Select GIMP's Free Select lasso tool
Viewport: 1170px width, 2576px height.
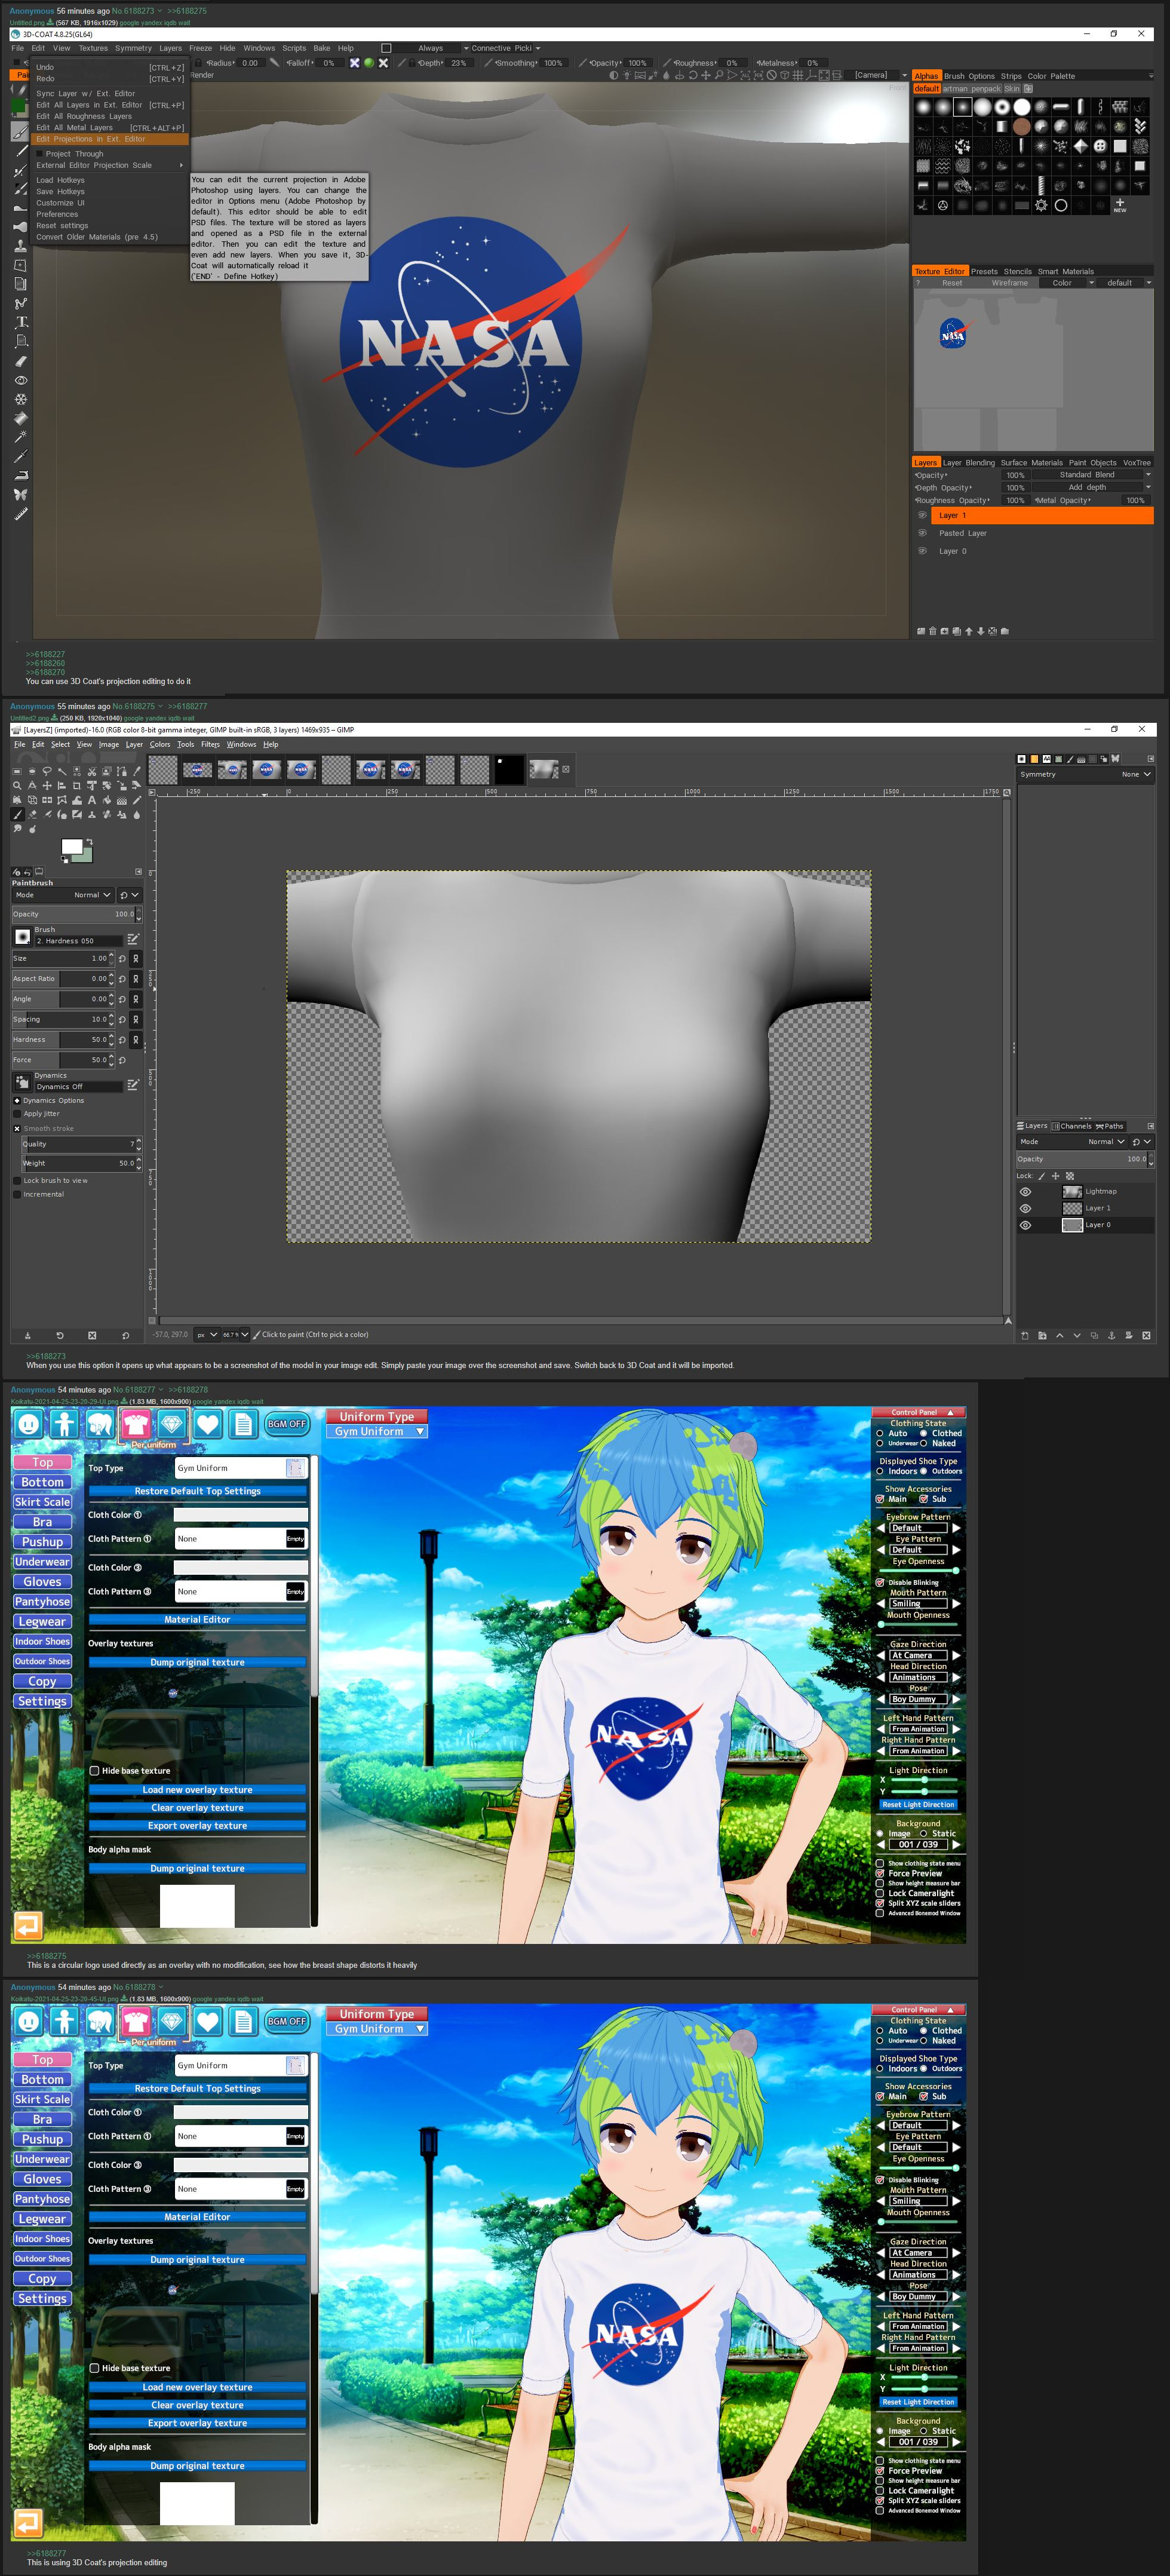(x=47, y=771)
